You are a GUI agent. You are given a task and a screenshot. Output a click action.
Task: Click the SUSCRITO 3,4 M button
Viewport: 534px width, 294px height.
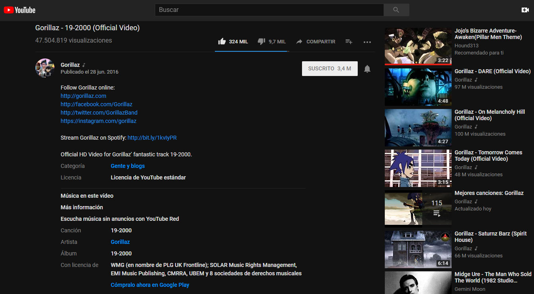pyautogui.click(x=330, y=68)
